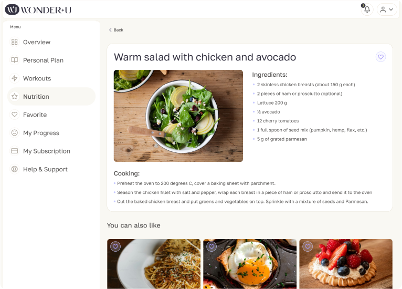
Task: Go back using the Back link
Action: pyautogui.click(x=116, y=30)
